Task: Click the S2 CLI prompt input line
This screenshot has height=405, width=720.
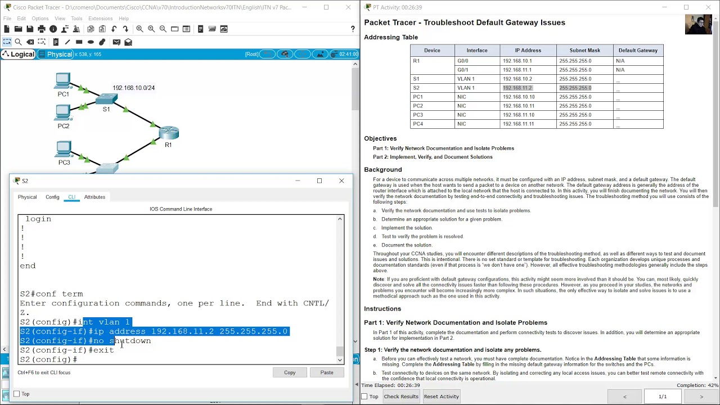Action: point(179,359)
